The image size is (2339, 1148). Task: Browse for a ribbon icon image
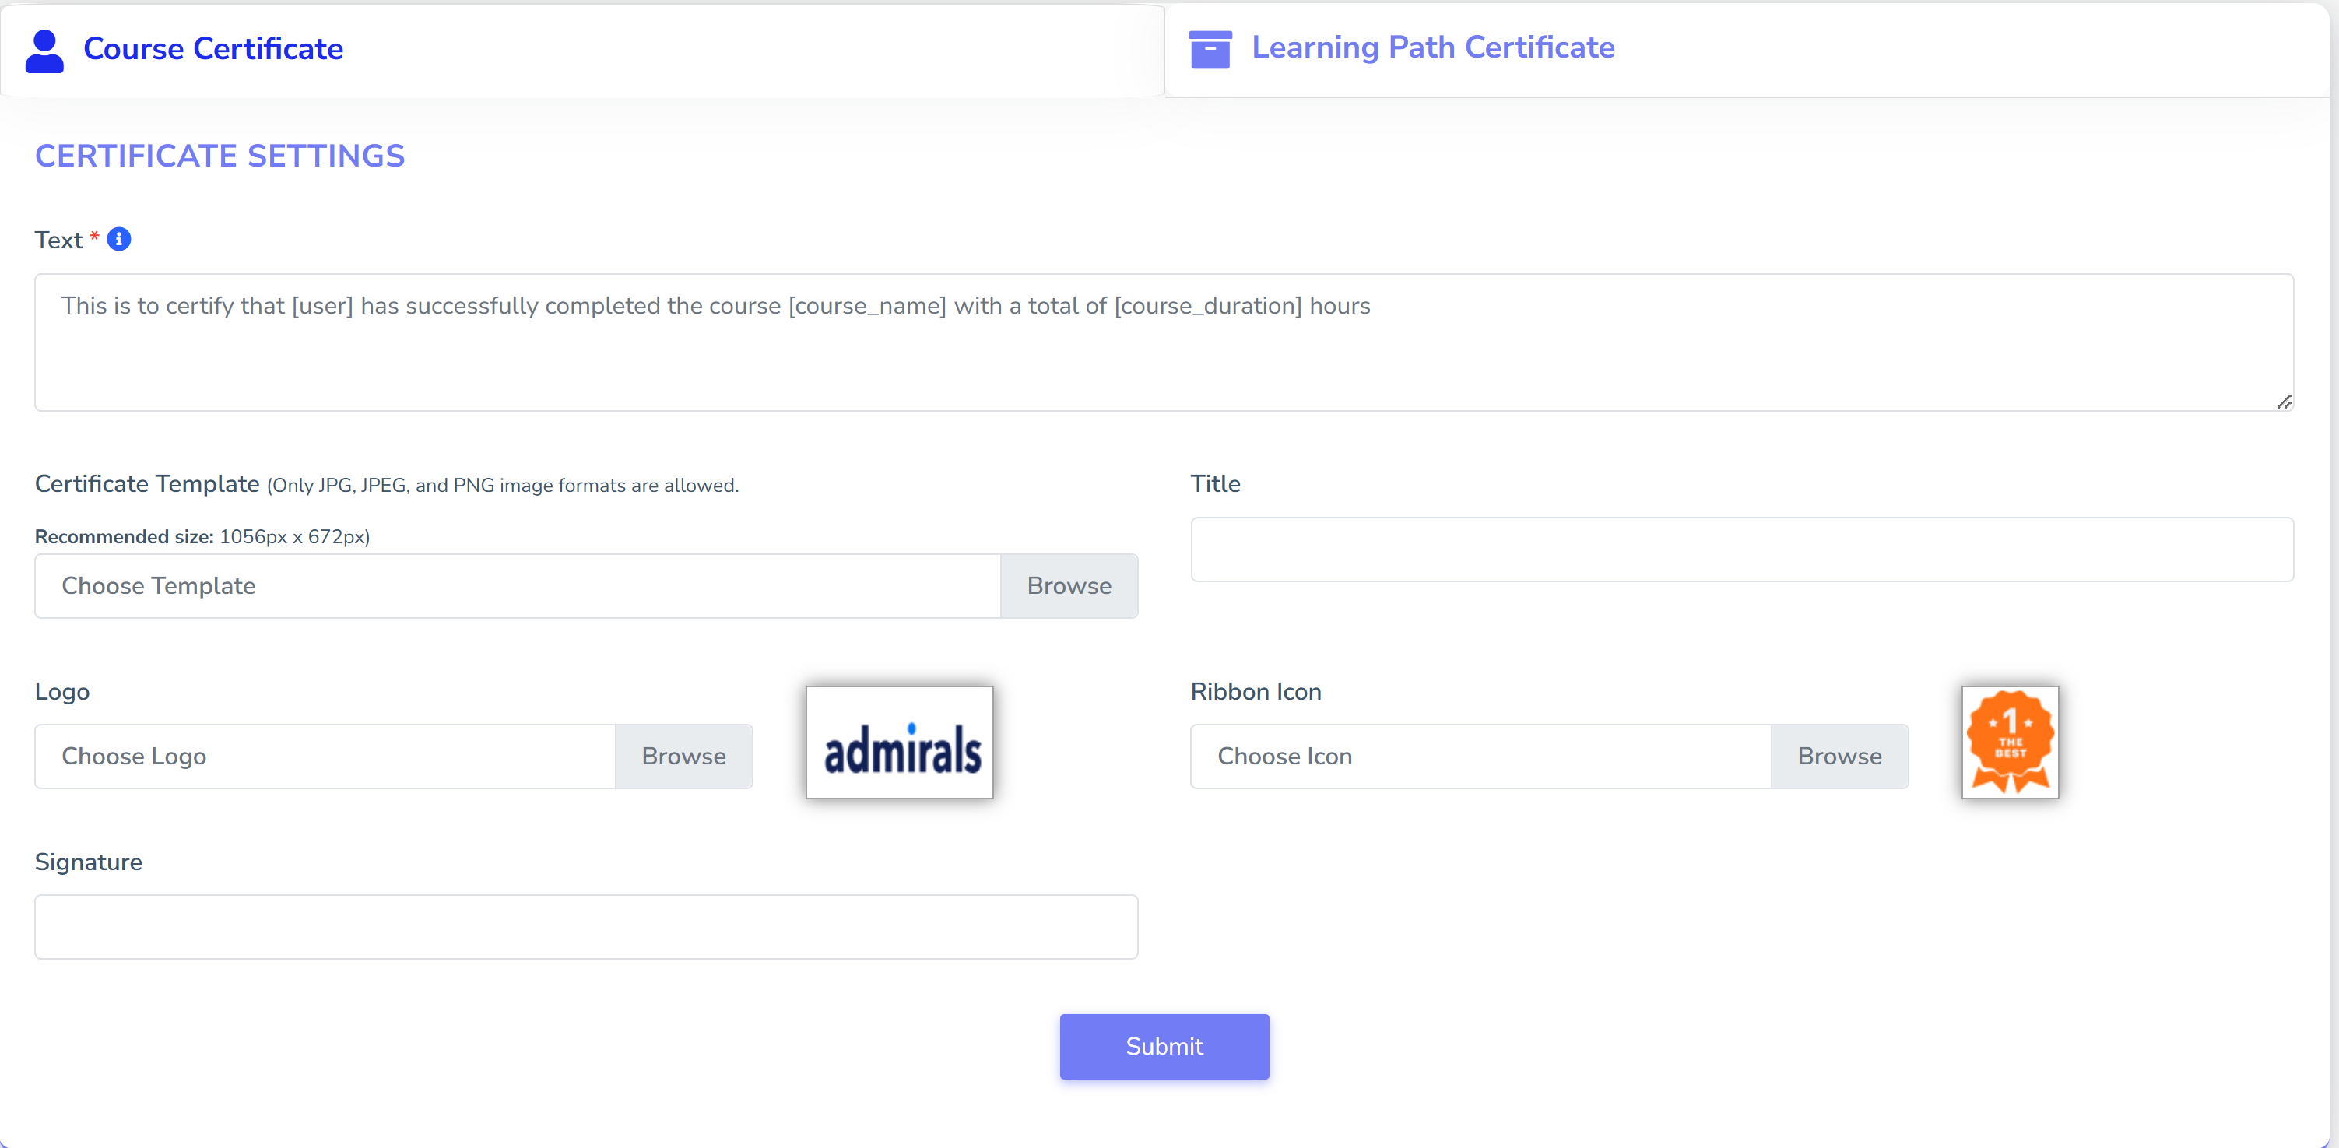1839,756
